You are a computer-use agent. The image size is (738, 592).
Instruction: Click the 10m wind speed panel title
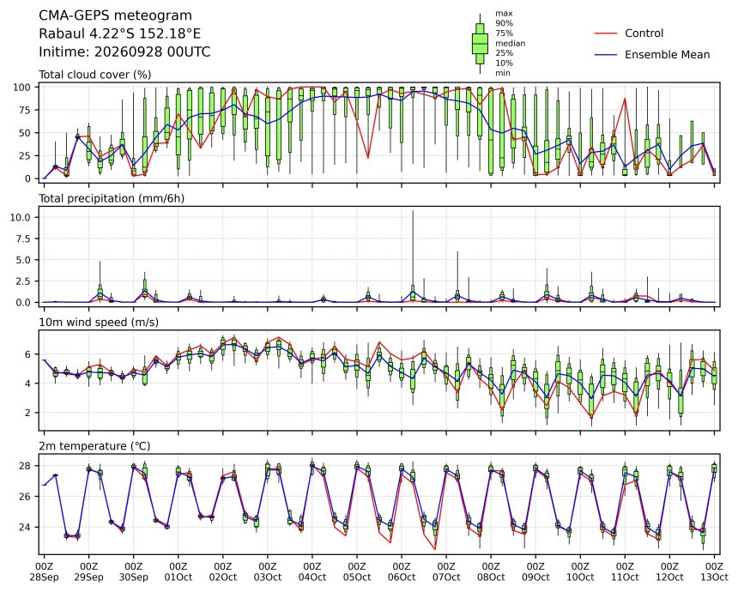point(99,323)
